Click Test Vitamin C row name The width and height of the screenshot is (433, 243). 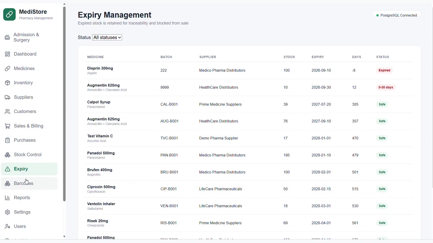[x=100, y=136]
